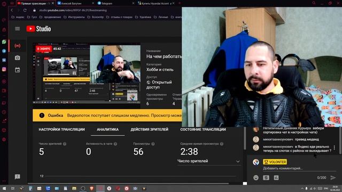The height and width of the screenshot is (192, 342).
Task: Click avatar of Нетипичный Дневник Курьера in chat
Action: (256, 130)
